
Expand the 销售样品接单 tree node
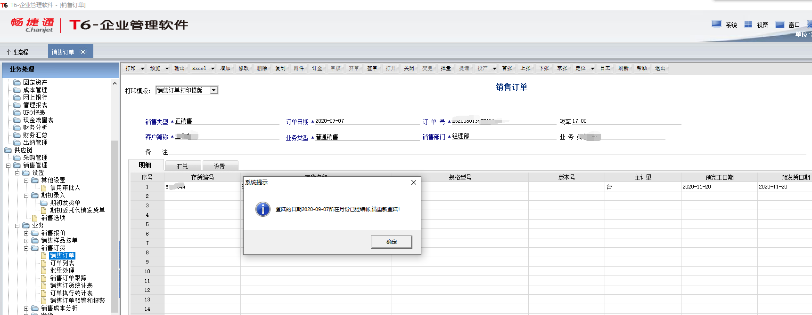(x=26, y=241)
